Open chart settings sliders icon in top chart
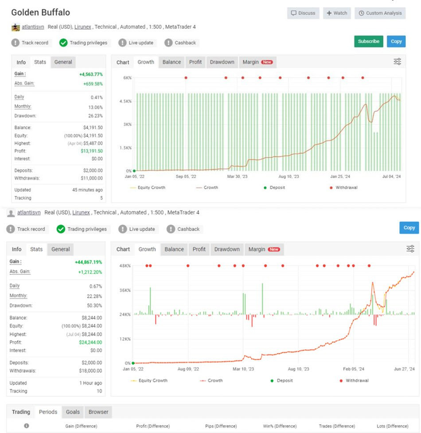This screenshot has height=433, width=421. tap(397, 62)
